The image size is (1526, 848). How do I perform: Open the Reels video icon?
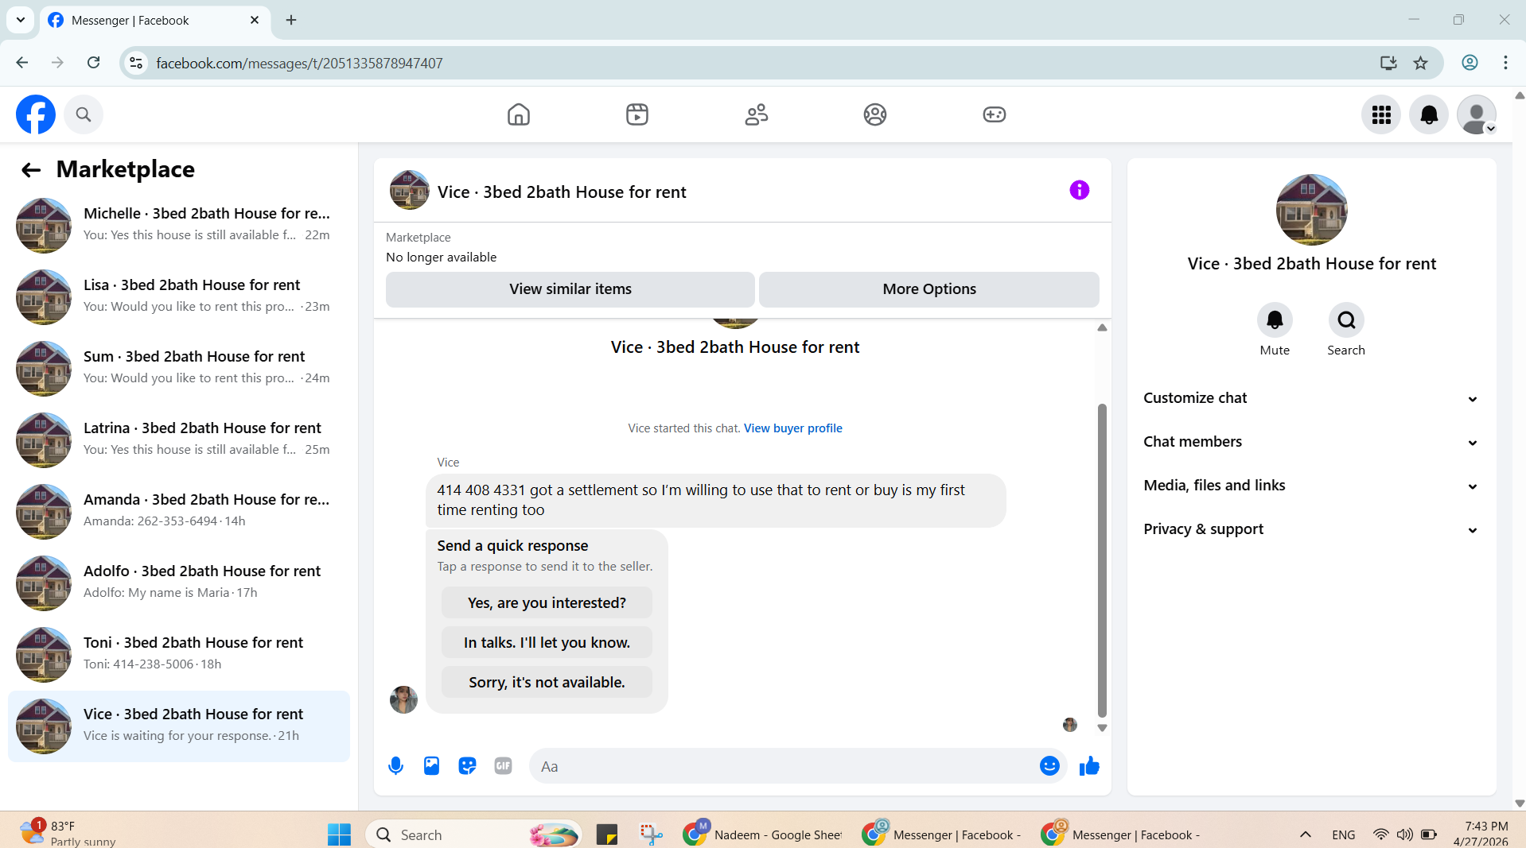click(637, 114)
